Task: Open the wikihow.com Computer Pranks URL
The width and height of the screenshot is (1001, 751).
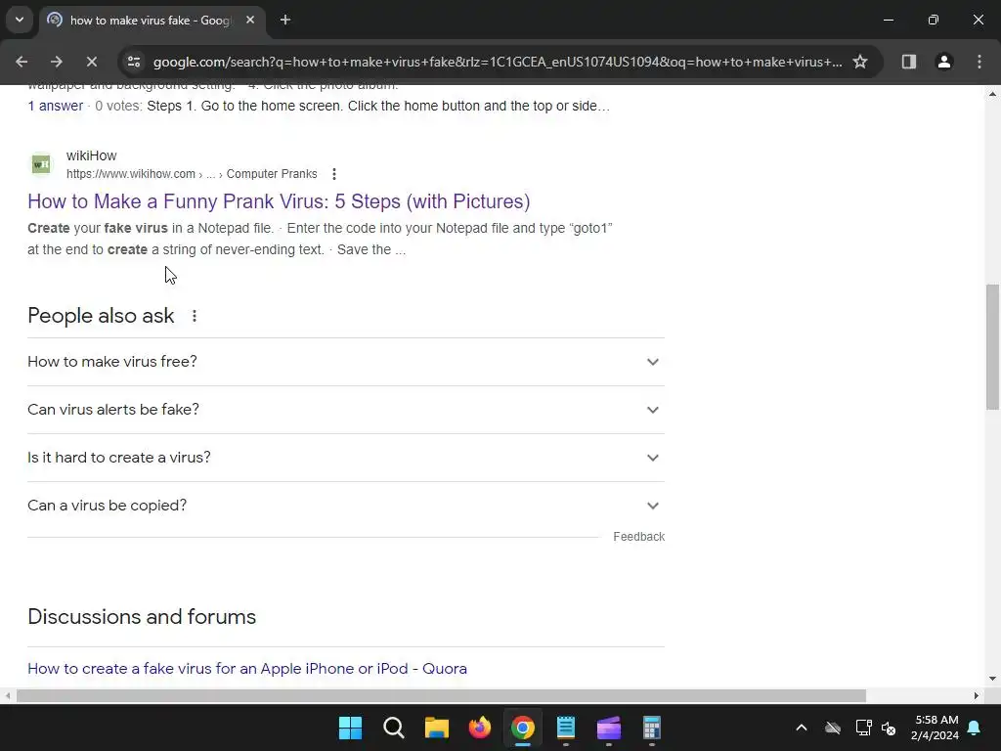Action: pos(192,174)
